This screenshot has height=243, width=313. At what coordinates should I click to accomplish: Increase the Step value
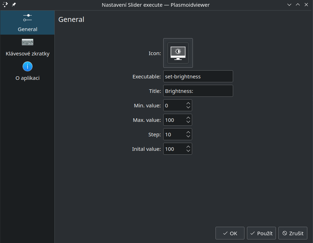[x=188, y=132]
